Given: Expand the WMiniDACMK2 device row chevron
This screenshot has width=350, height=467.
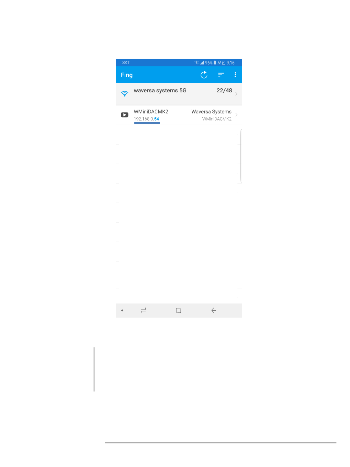Looking at the screenshot, I should click(x=236, y=115).
